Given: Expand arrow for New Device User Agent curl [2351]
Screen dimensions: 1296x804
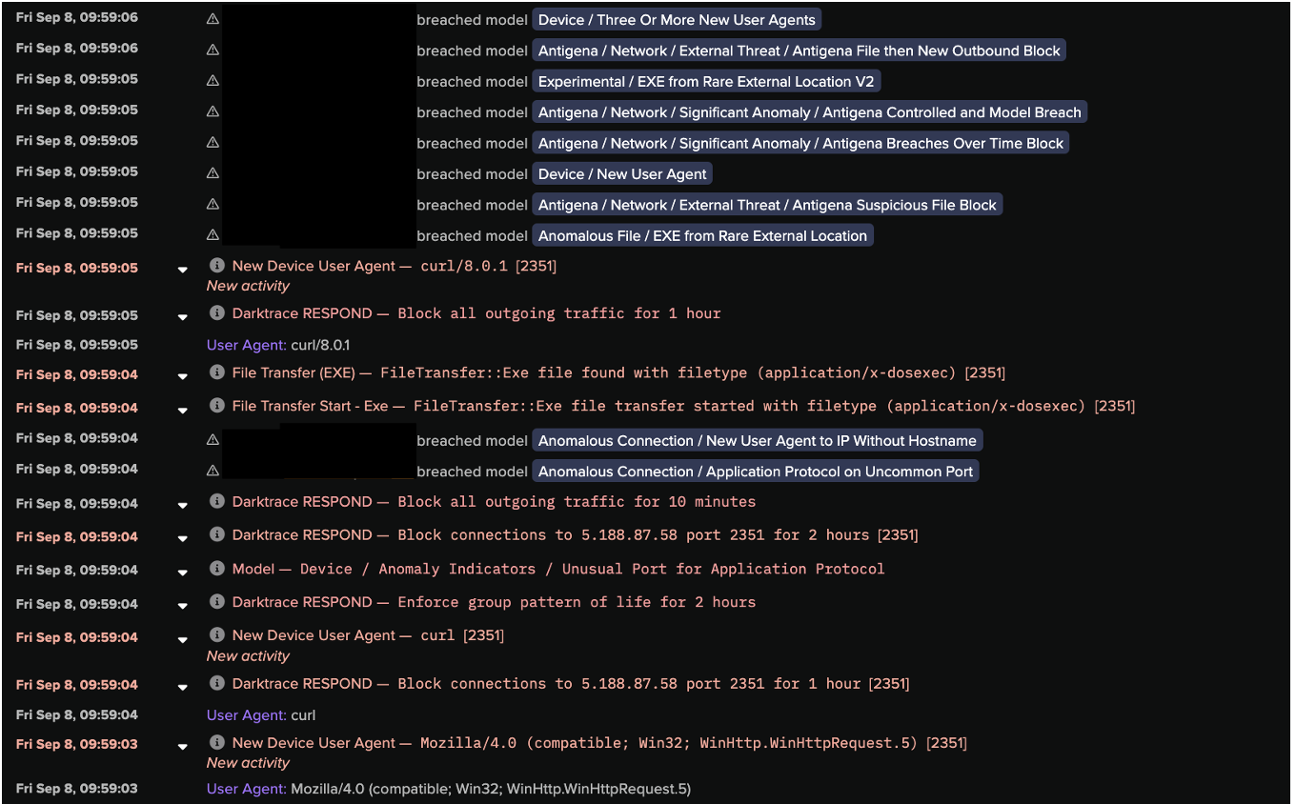Looking at the screenshot, I should 183,640.
